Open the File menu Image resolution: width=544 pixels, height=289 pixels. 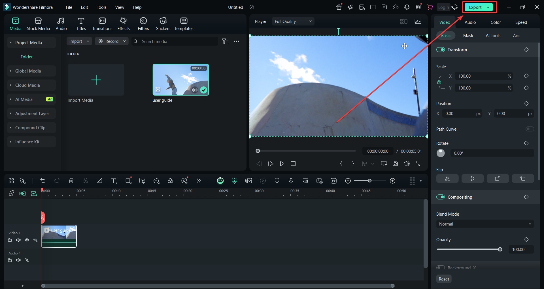pos(69,7)
